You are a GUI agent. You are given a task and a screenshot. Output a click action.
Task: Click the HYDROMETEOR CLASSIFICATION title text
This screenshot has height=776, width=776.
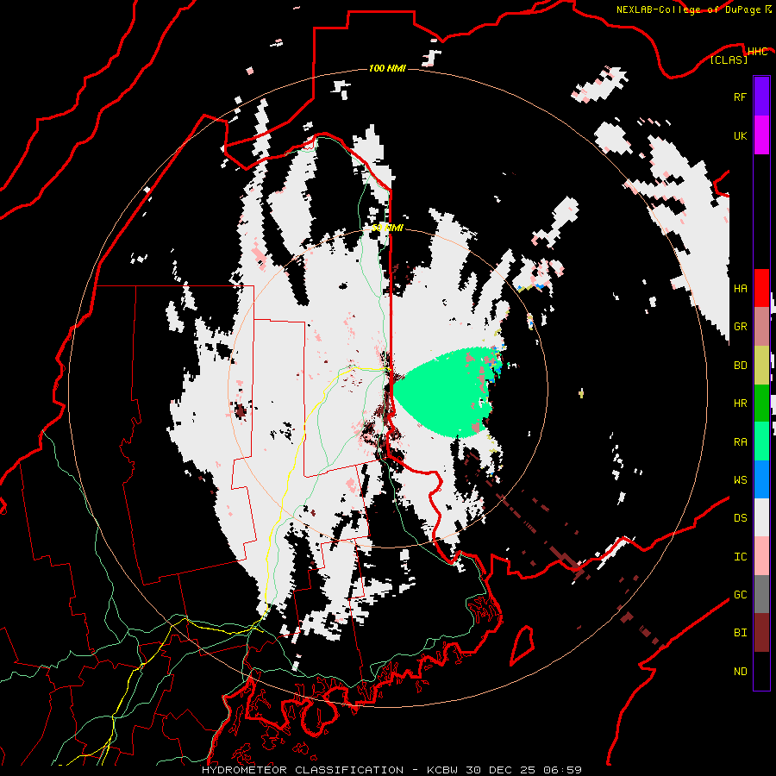tap(303, 770)
